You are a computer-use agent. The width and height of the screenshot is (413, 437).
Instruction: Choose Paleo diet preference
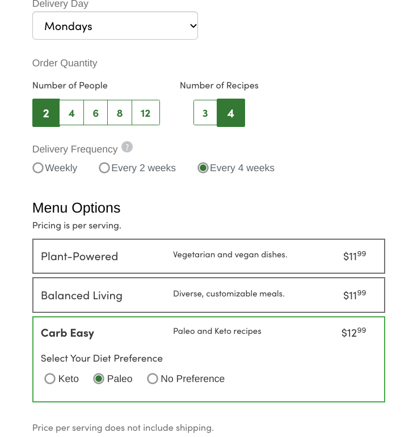[99, 379]
